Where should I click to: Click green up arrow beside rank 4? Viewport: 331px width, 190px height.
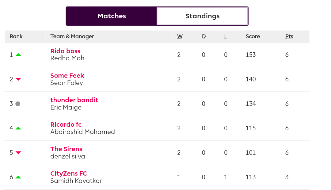click(18, 128)
